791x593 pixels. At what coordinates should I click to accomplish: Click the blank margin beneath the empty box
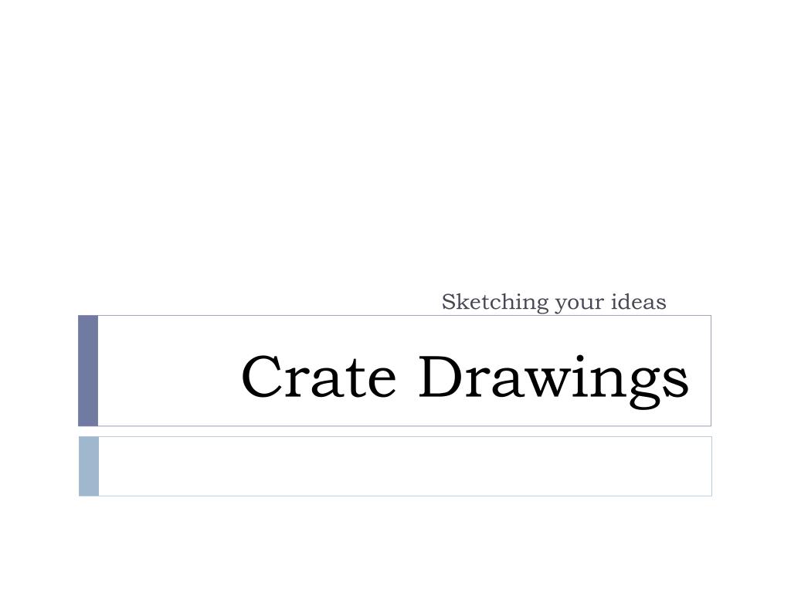[395, 544]
